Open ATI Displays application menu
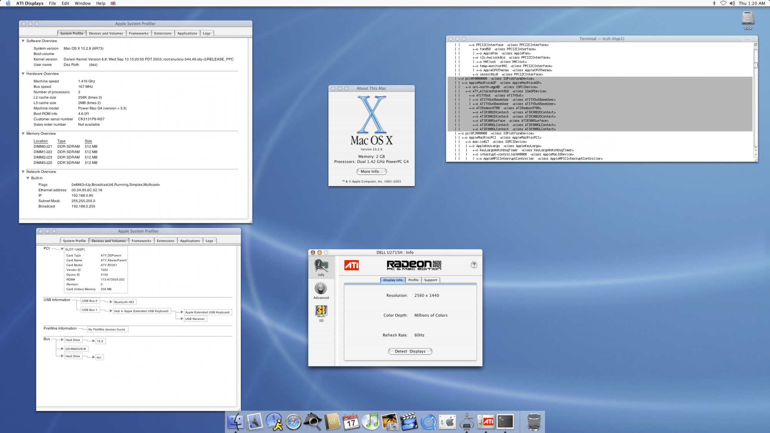 [30, 3]
